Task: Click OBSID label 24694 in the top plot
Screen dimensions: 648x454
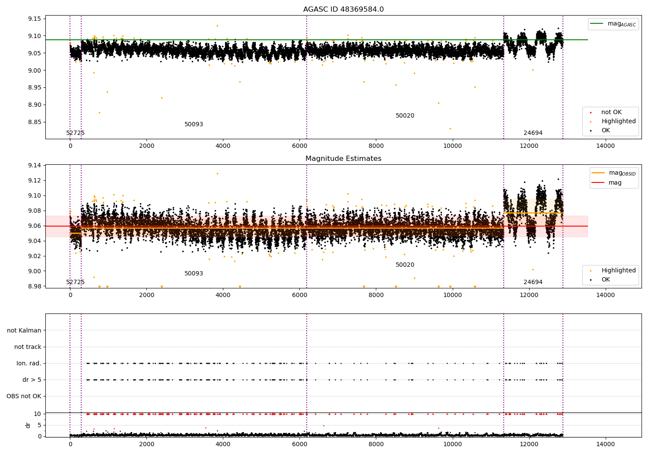Action: [x=533, y=133]
